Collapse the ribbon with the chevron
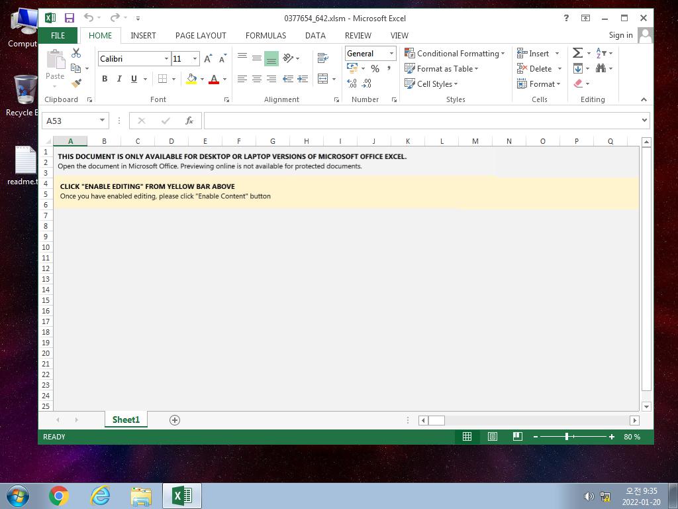This screenshot has width=678, height=509. (x=644, y=99)
